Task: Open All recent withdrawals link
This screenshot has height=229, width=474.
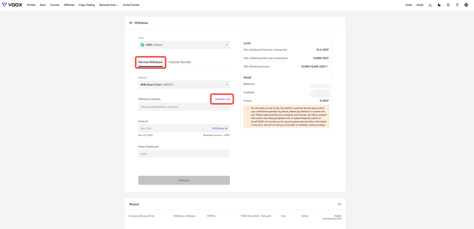Action: pos(339,204)
